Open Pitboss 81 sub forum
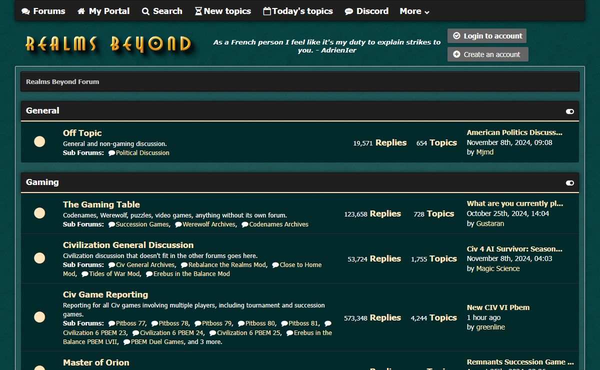This screenshot has width=600, height=370. point(303,323)
